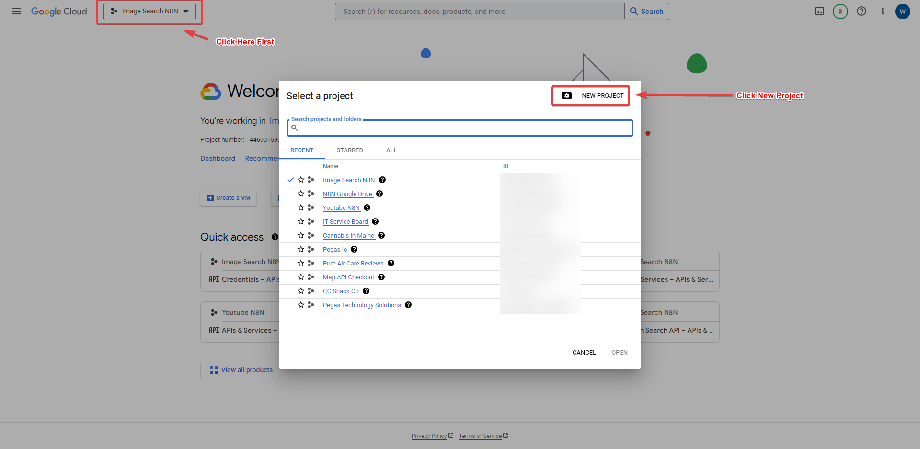Image resolution: width=920 pixels, height=449 pixels.
Task: Open the Support help icon
Action: (x=862, y=11)
